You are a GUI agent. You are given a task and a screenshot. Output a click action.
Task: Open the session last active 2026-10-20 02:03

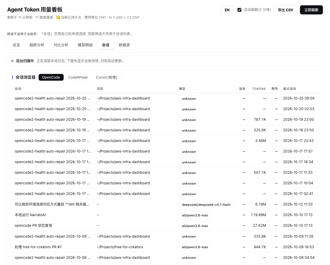pos(165,109)
